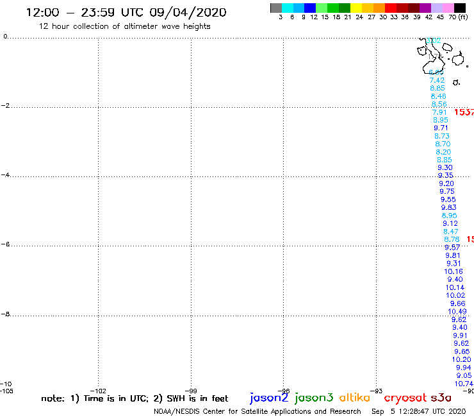This screenshot has width=474, height=417.
Task: Select the altika satellite legend label
Action: [355, 398]
